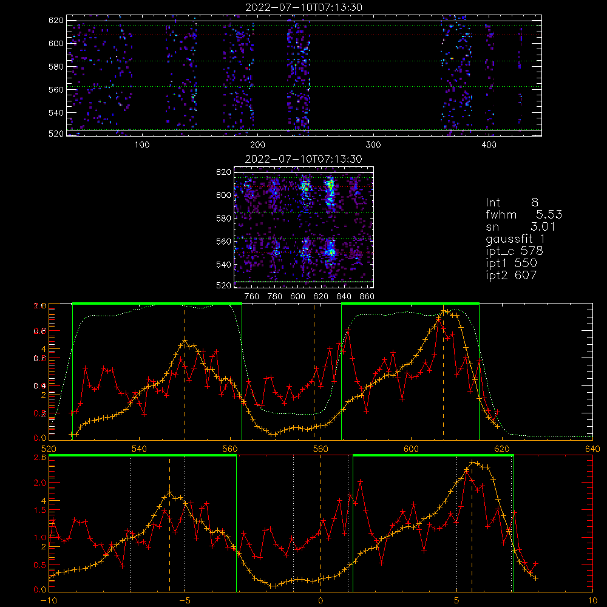This screenshot has height=607, width=607.
Task: Click x-axis tick label 640 on upper profile plot
Action: click(x=592, y=449)
